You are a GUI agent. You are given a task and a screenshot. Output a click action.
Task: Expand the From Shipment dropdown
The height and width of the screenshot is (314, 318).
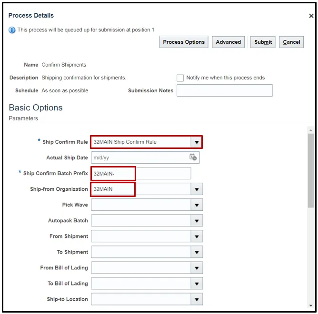coord(197,236)
